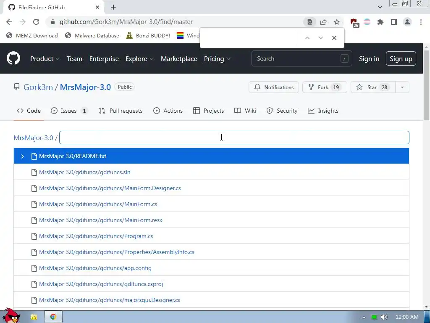
Task: Close the File Finder GitHub tab
Action: pos(97,8)
